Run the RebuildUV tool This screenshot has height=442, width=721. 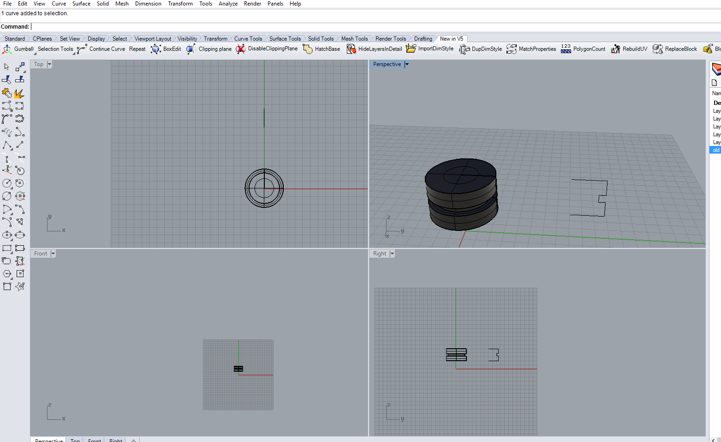pos(629,49)
